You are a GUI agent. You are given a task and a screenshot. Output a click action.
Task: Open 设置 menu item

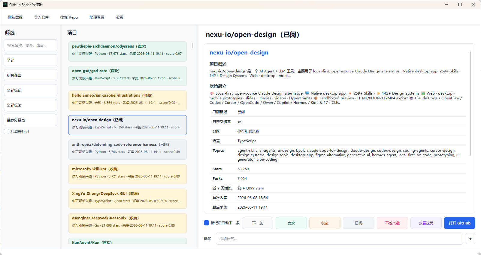pos(119,17)
